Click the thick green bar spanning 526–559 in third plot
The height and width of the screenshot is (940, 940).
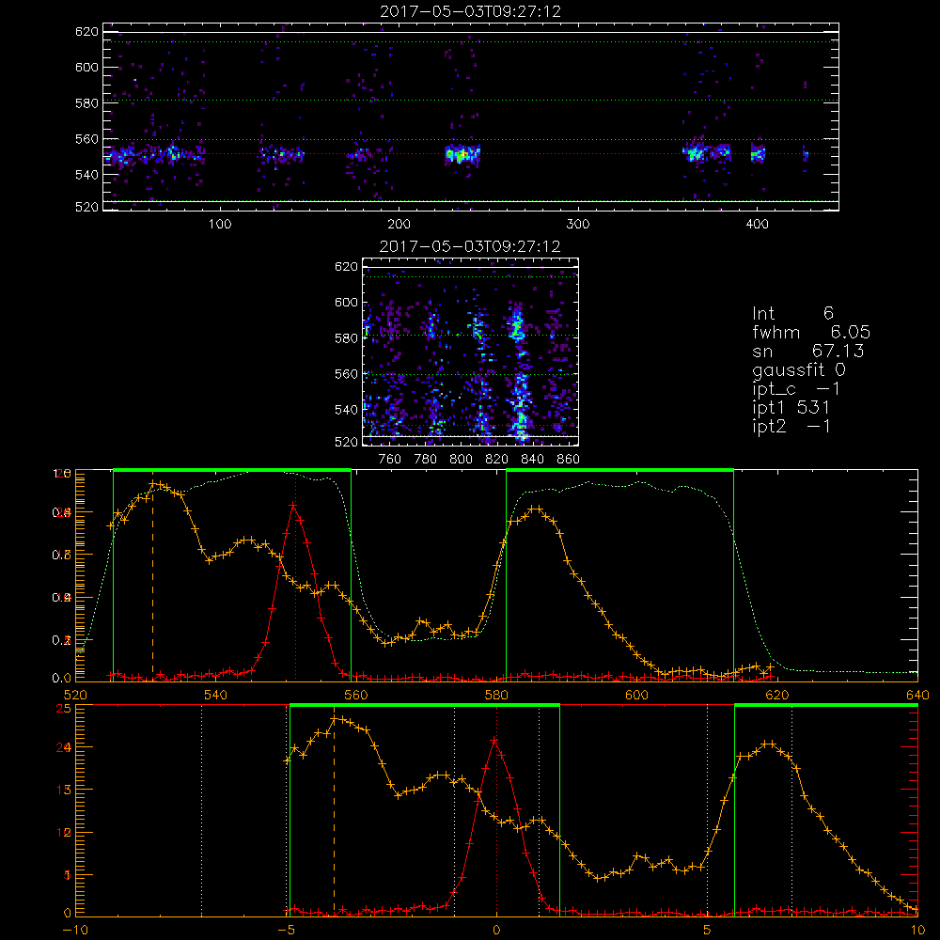(232, 470)
